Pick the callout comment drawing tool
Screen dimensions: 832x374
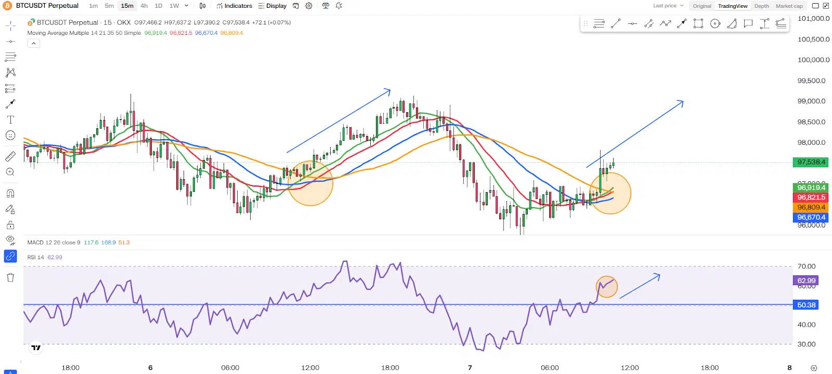748,23
